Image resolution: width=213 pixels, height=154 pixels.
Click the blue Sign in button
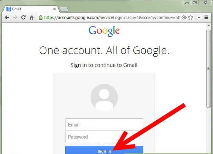pos(104,150)
